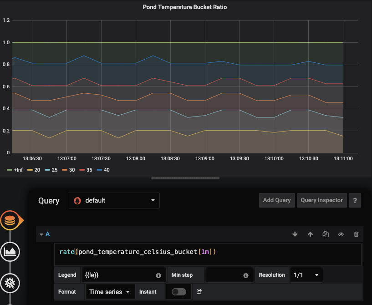
Task: Open the Pond Temperature Bucket Ratio panel menu
Action: [x=184, y=7]
